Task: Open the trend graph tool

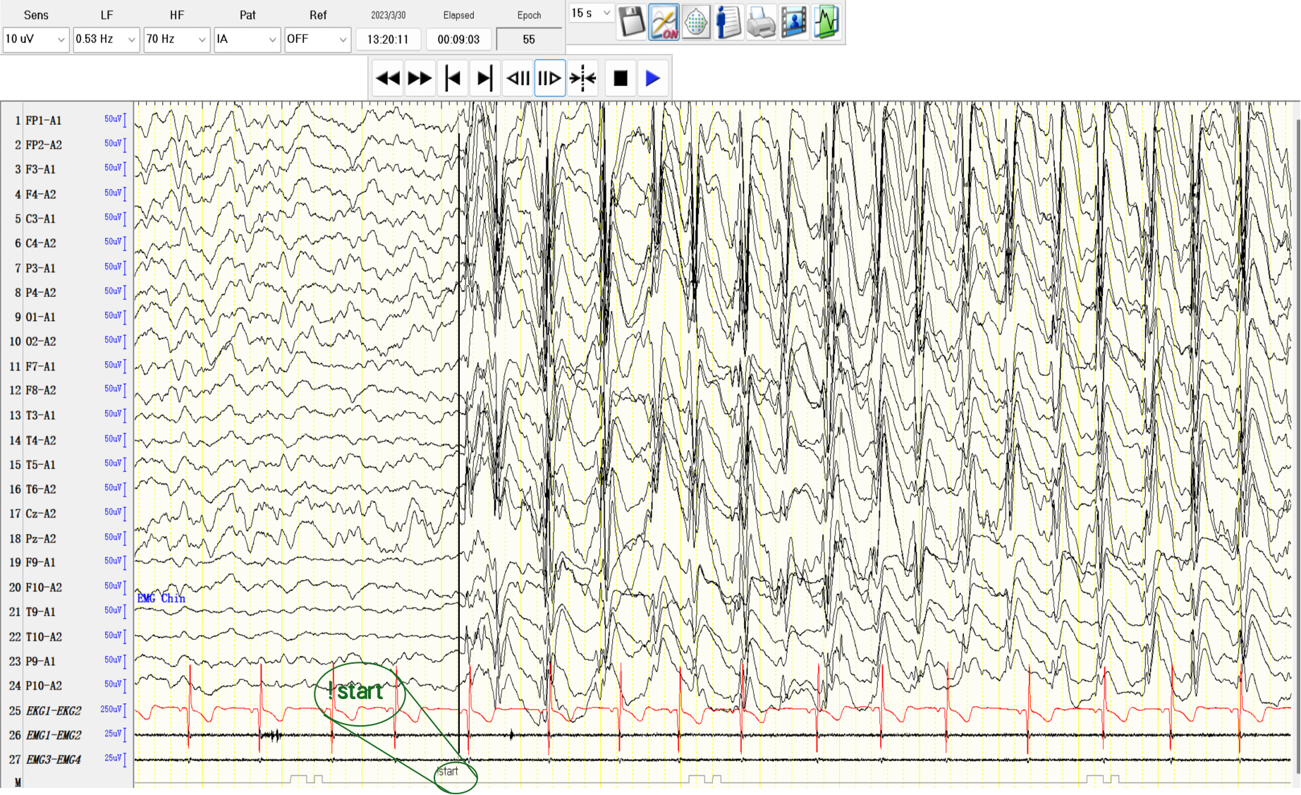Action: pos(826,22)
